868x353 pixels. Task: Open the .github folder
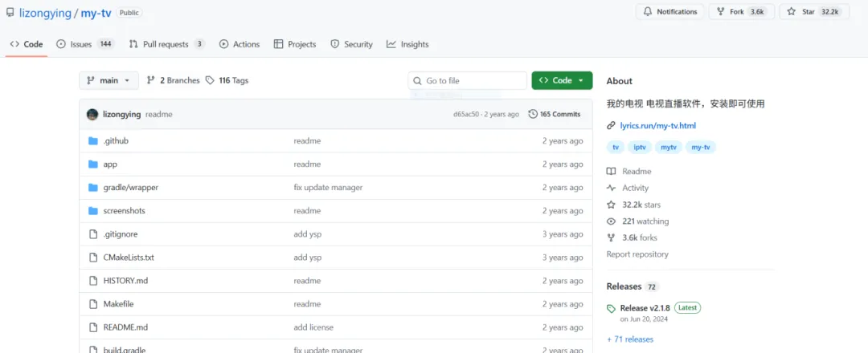click(x=116, y=141)
